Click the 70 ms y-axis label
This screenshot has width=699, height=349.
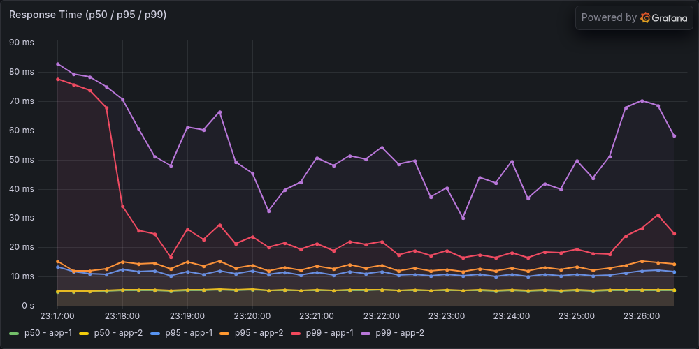click(22, 101)
